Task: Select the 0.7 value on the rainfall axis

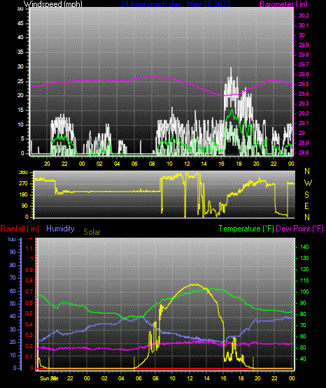Action: (29, 292)
